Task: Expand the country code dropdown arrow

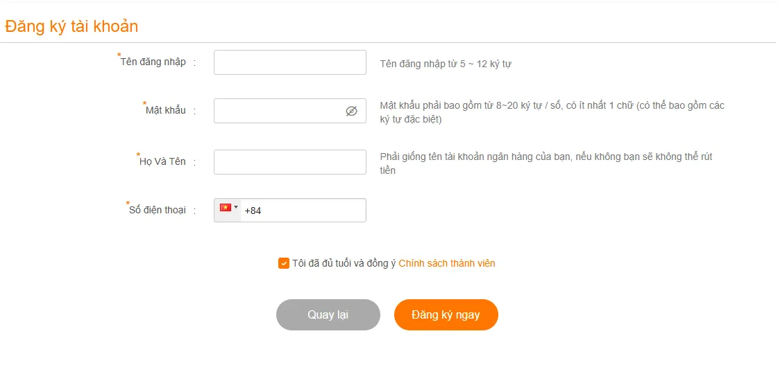Action: pos(236,207)
